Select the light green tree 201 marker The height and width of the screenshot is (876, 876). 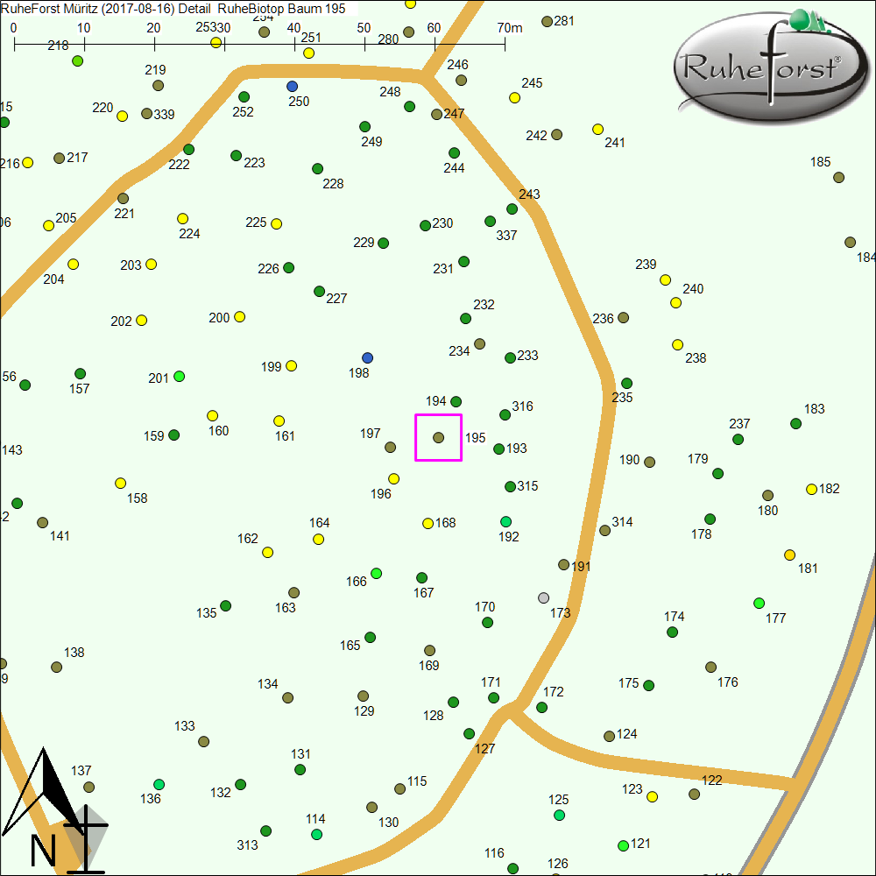click(x=180, y=377)
